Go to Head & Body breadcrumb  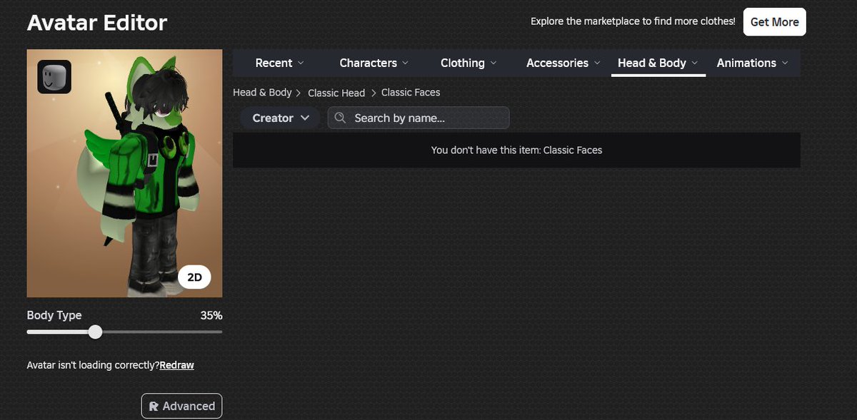(x=262, y=93)
